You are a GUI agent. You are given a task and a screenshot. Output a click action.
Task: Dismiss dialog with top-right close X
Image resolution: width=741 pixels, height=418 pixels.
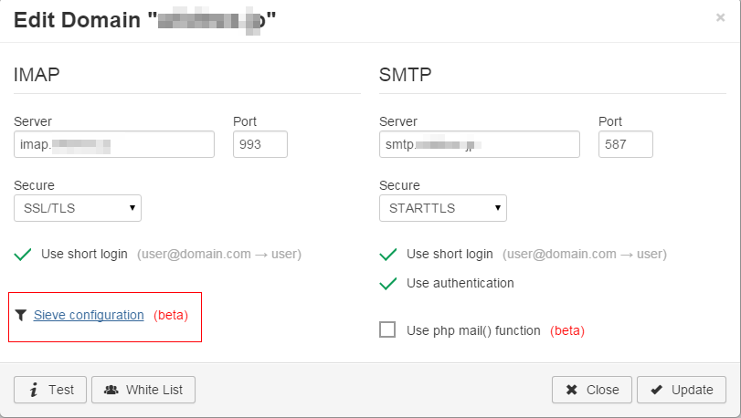point(720,17)
